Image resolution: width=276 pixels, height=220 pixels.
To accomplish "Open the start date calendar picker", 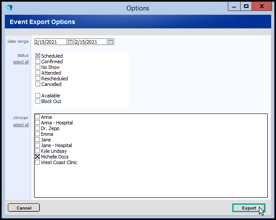I will click(x=70, y=42).
